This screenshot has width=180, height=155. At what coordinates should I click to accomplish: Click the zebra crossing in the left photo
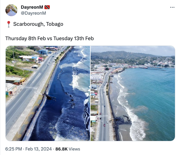31,88
